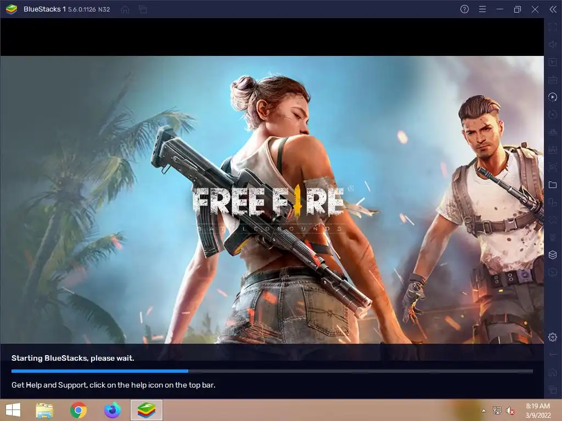Open File Explorer from the taskbar
The height and width of the screenshot is (421, 562).
tap(44, 410)
